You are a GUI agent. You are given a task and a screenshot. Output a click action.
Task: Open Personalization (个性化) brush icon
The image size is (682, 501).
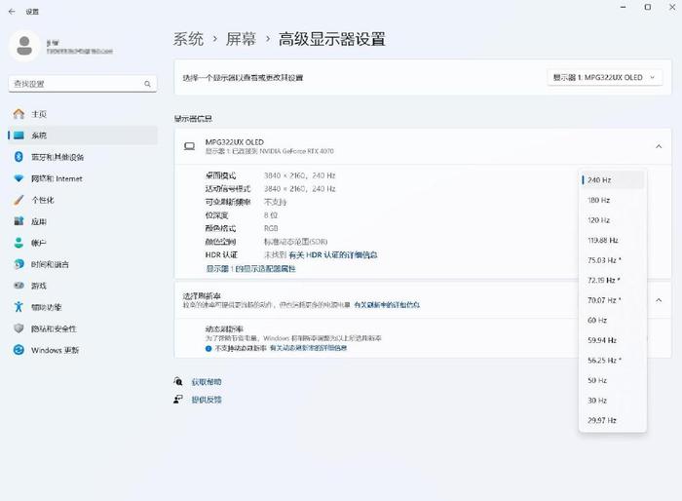(19, 200)
